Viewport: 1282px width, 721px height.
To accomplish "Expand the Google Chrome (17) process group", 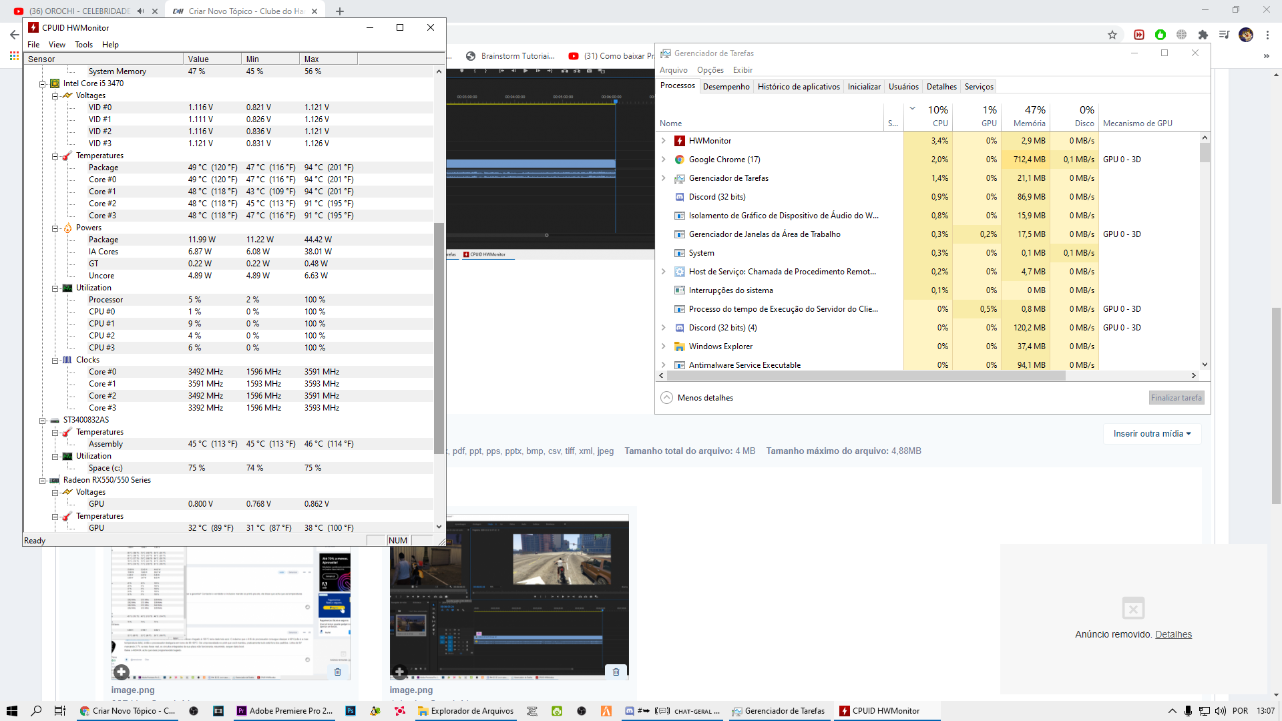I will [663, 160].
